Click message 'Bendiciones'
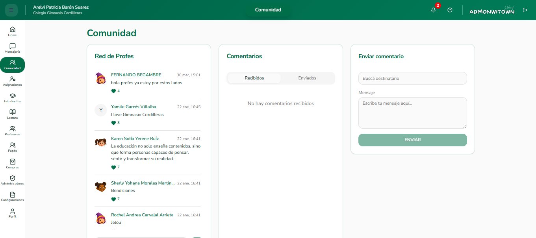The image size is (536, 238). pyautogui.click(x=123, y=190)
